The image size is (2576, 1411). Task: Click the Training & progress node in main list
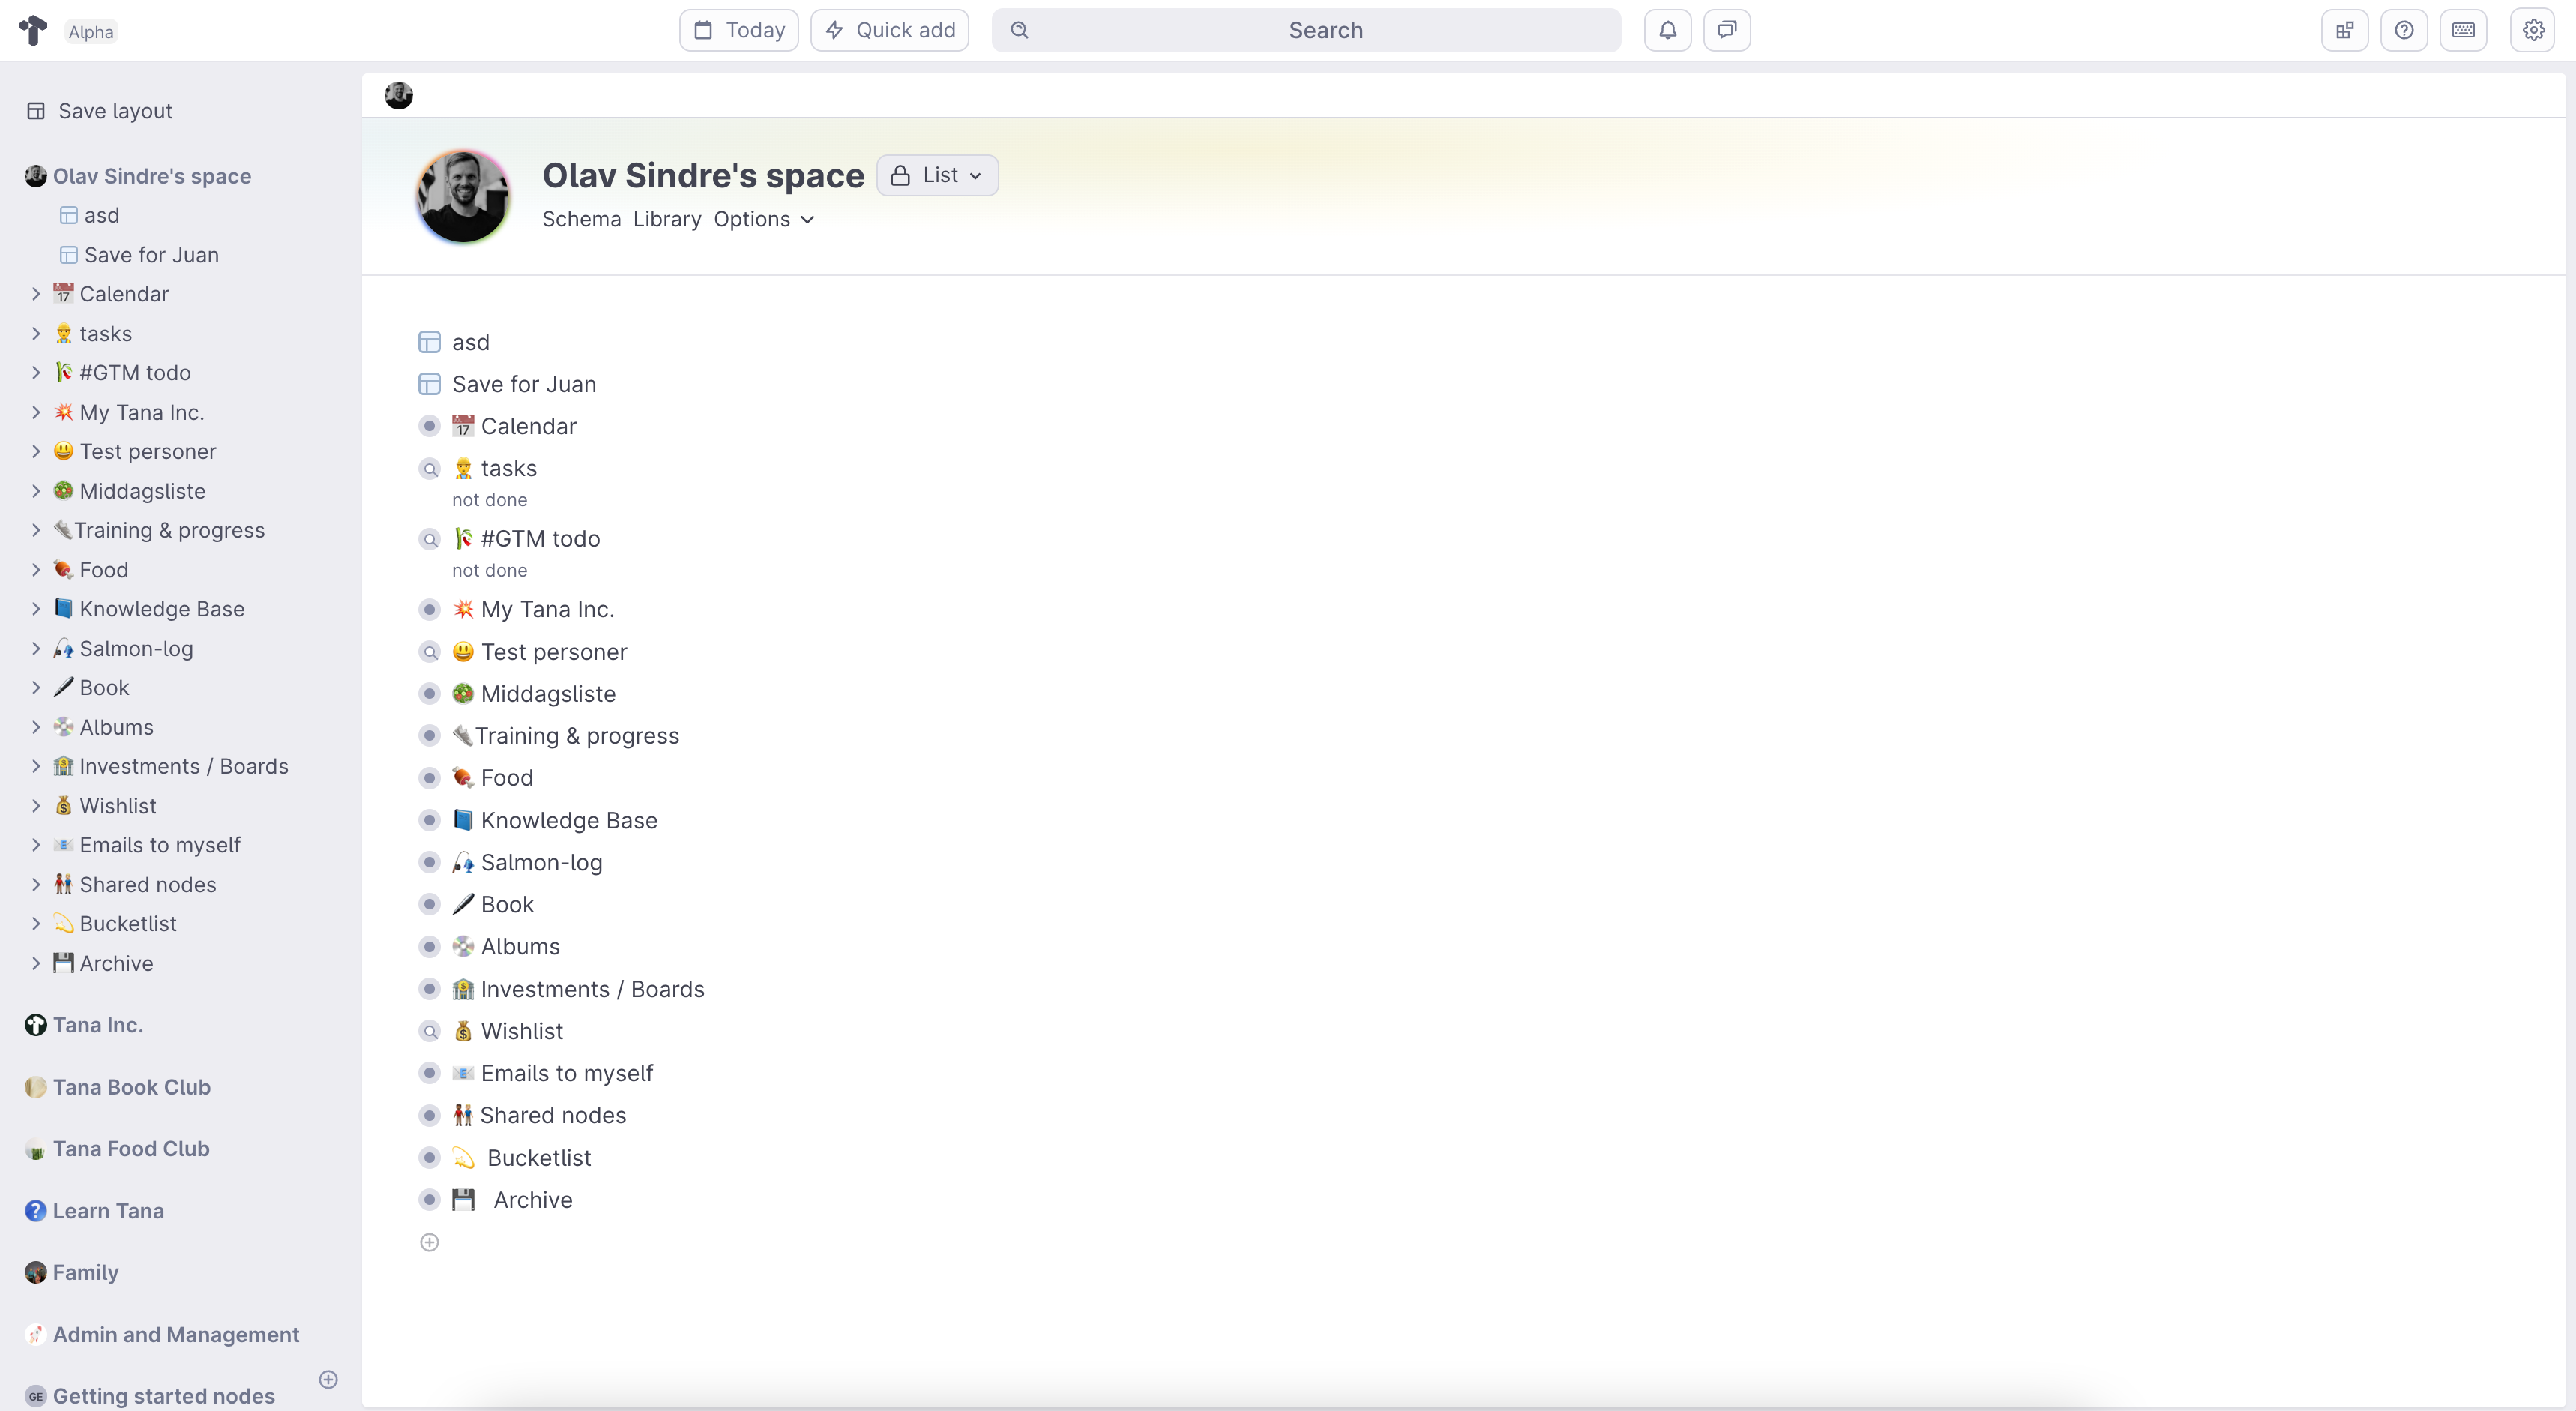click(x=577, y=736)
